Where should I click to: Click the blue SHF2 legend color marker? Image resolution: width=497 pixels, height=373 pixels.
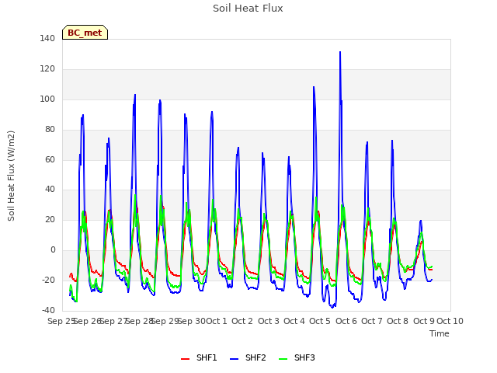(234, 359)
